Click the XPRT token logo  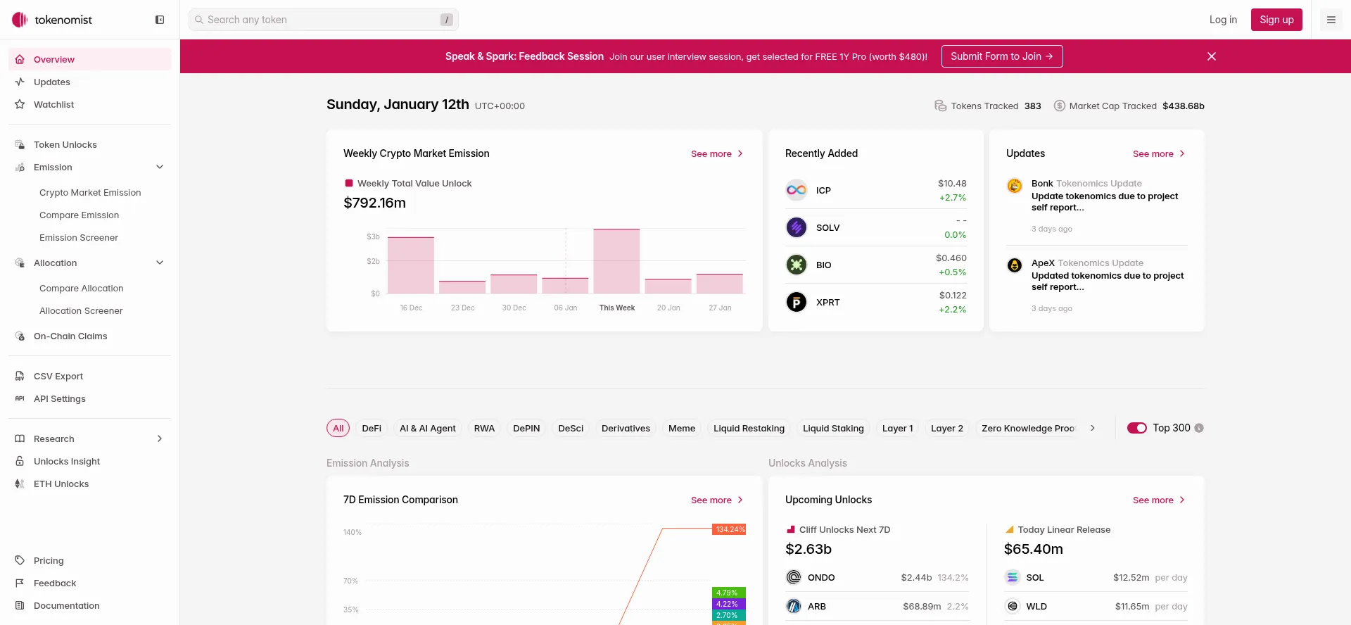(797, 302)
